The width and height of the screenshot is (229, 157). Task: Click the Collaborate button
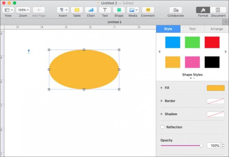(176, 10)
